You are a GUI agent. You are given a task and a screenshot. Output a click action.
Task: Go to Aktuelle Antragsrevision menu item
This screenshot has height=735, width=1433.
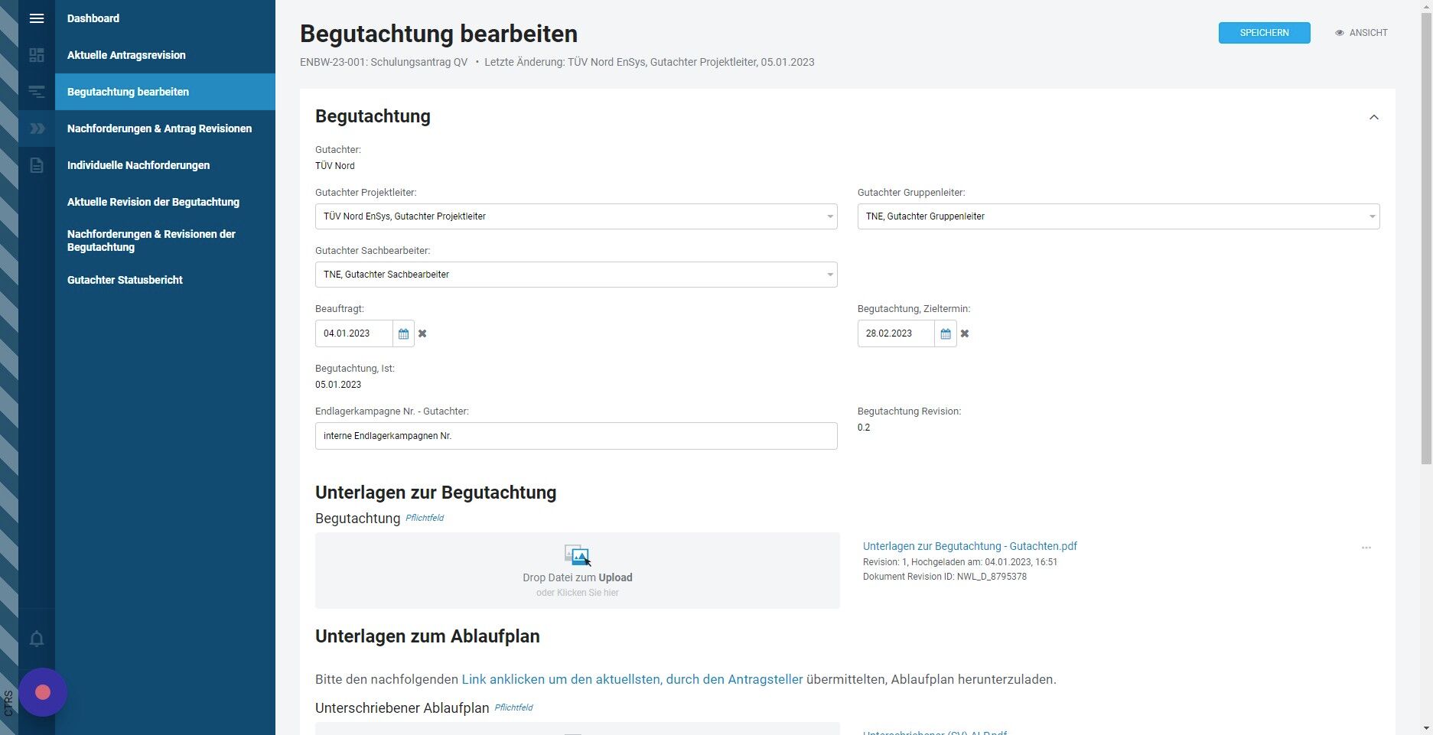[126, 55]
